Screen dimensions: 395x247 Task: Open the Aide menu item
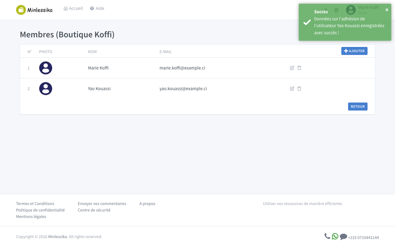click(97, 8)
